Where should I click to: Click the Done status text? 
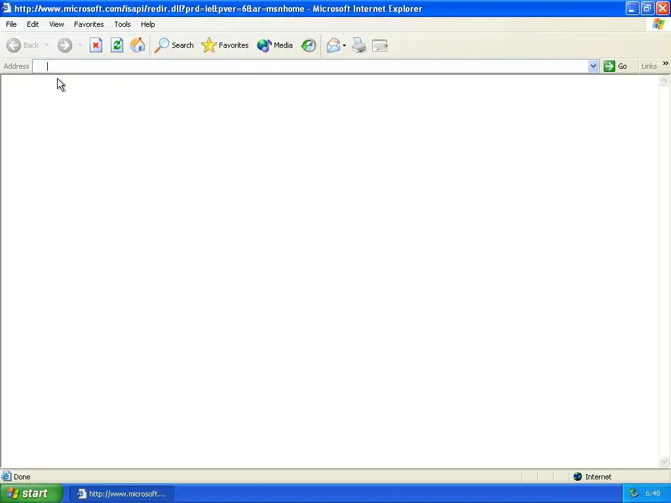pos(22,477)
